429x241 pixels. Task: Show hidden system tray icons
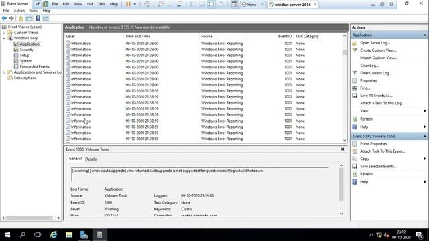click(371, 235)
